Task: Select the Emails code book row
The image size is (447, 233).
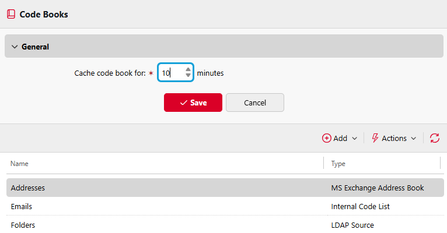Action: [225, 206]
